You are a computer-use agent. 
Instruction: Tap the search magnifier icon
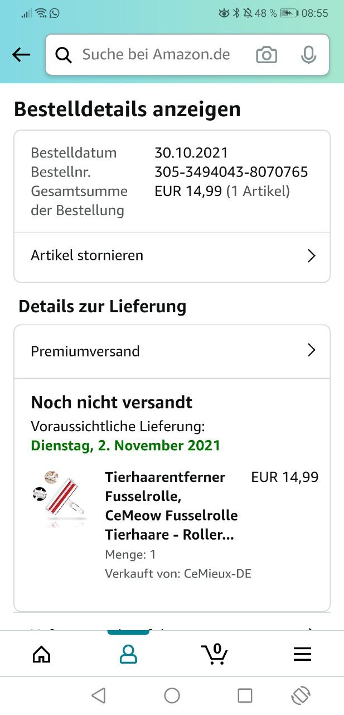(x=64, y=55)
